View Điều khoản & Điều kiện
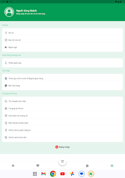125x178 pixels. click(62, 123)
